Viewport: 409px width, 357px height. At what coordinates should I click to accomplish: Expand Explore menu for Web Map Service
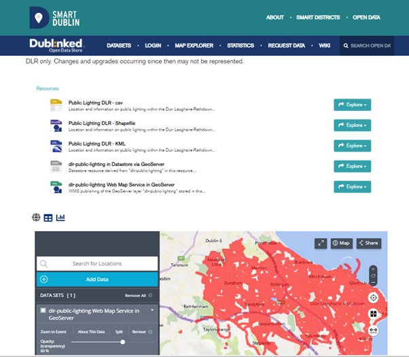(352, 186)
